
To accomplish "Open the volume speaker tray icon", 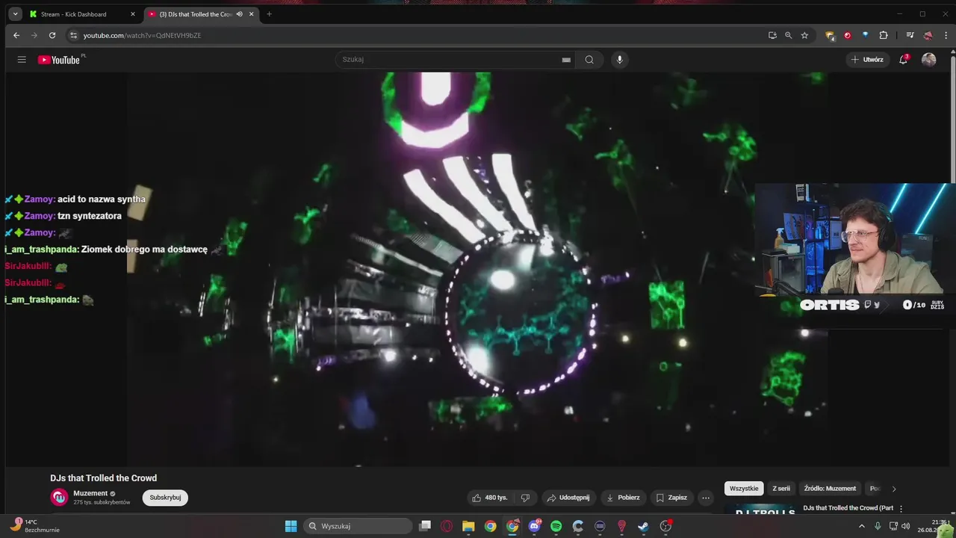I will (x=906, y=526).
